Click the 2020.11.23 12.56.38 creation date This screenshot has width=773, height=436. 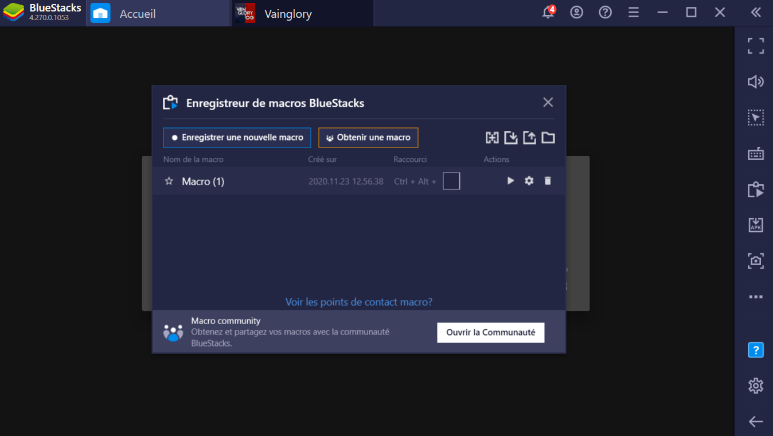tap(346, 181)
